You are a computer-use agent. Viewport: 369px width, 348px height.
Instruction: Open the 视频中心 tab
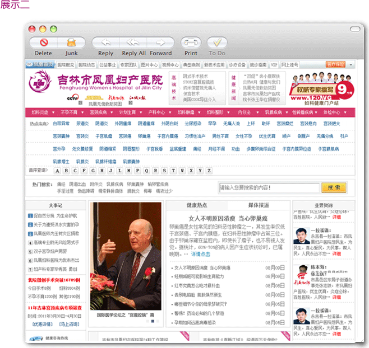tap(170, 65)
